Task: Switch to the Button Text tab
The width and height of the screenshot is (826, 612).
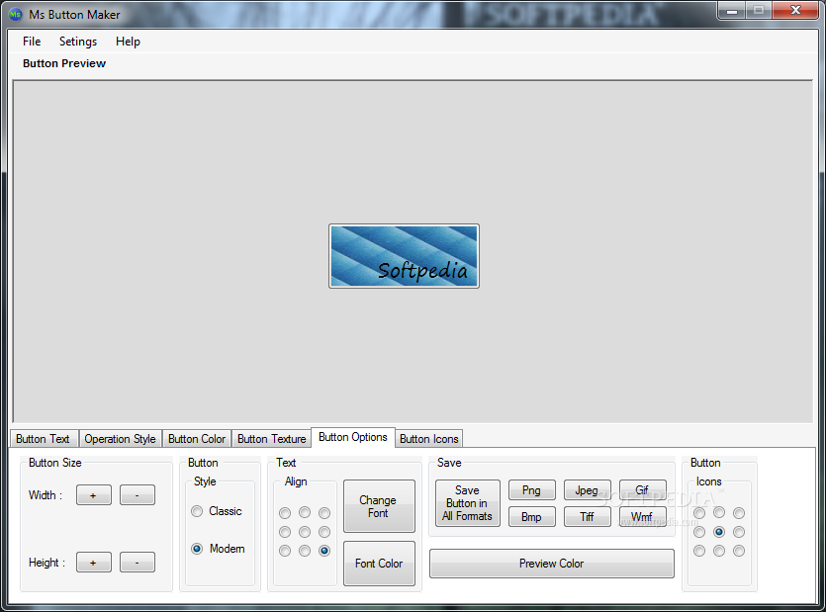Action: [x=44, y=439]
